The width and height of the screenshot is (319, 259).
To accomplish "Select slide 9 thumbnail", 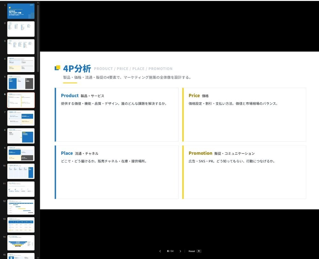I will click(x=21, y=153).
